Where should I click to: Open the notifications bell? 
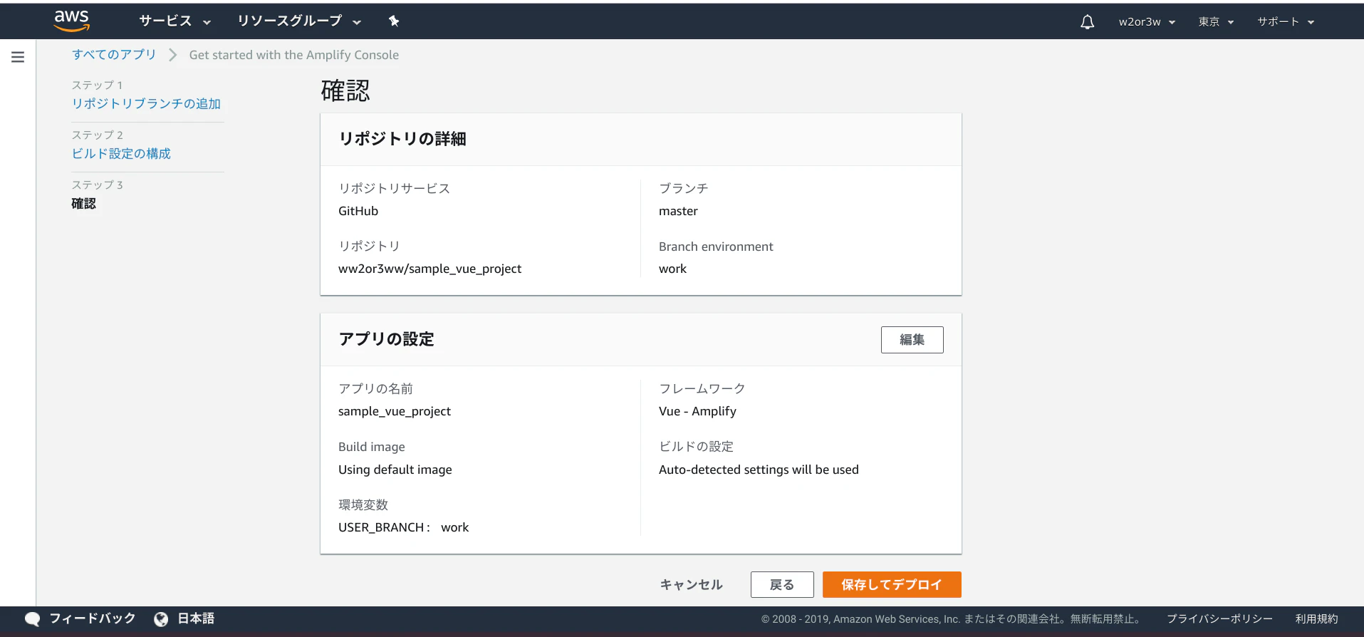tap(1087, 22)
